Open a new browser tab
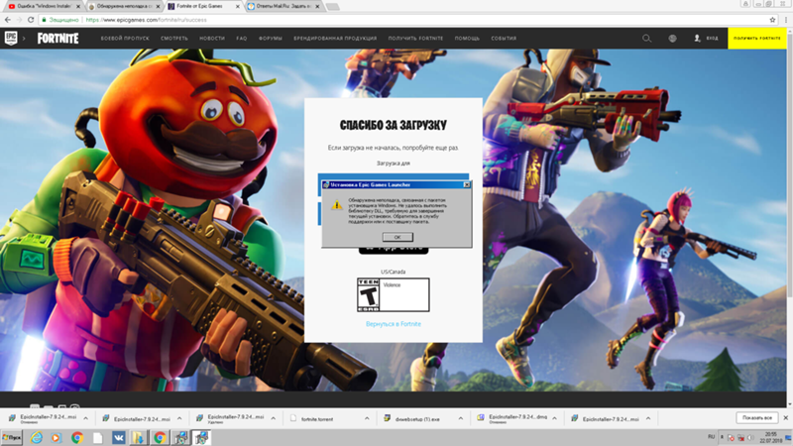Viewport: 793px width, 446px height. [x=332, y=7]
